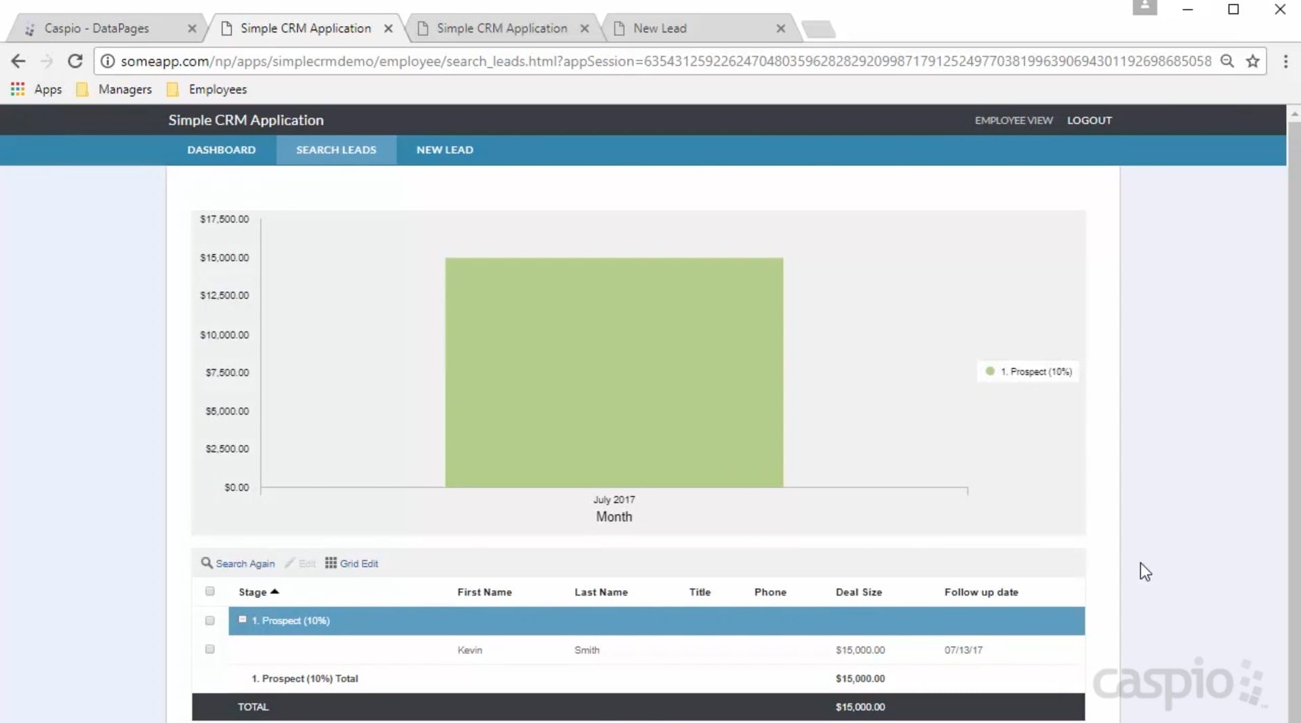Check the select-all checkbox in the table header
The width and height of the screenshot is (1301, 723).
[x=210, y=592]
